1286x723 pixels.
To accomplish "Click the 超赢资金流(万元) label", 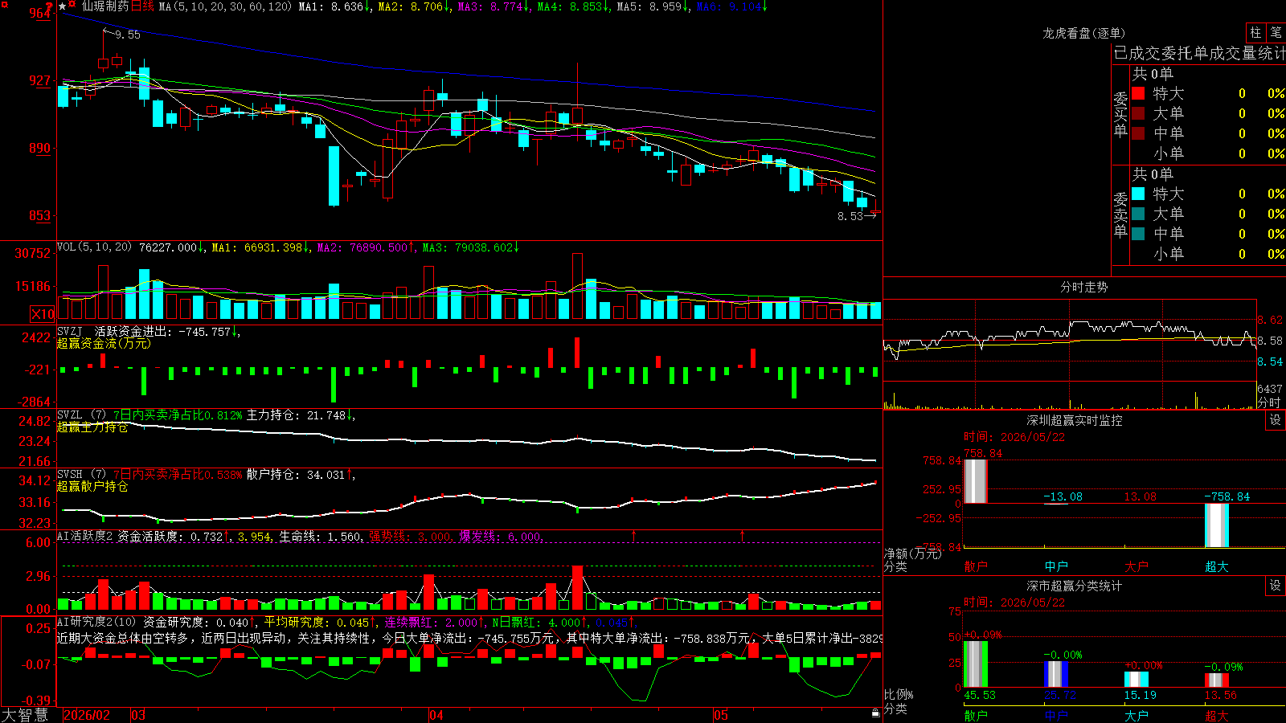I will 104,343.
